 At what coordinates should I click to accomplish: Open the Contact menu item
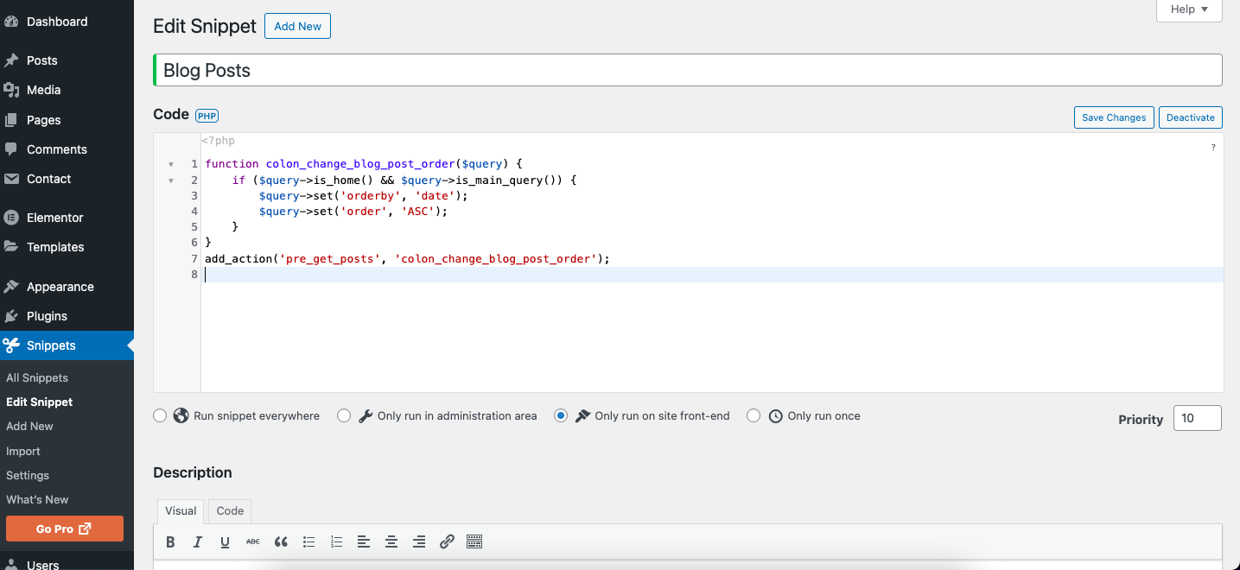pyautogui.click(x=48, y=179)
